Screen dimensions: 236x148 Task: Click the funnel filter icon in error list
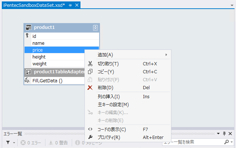(x=8, y=143)
